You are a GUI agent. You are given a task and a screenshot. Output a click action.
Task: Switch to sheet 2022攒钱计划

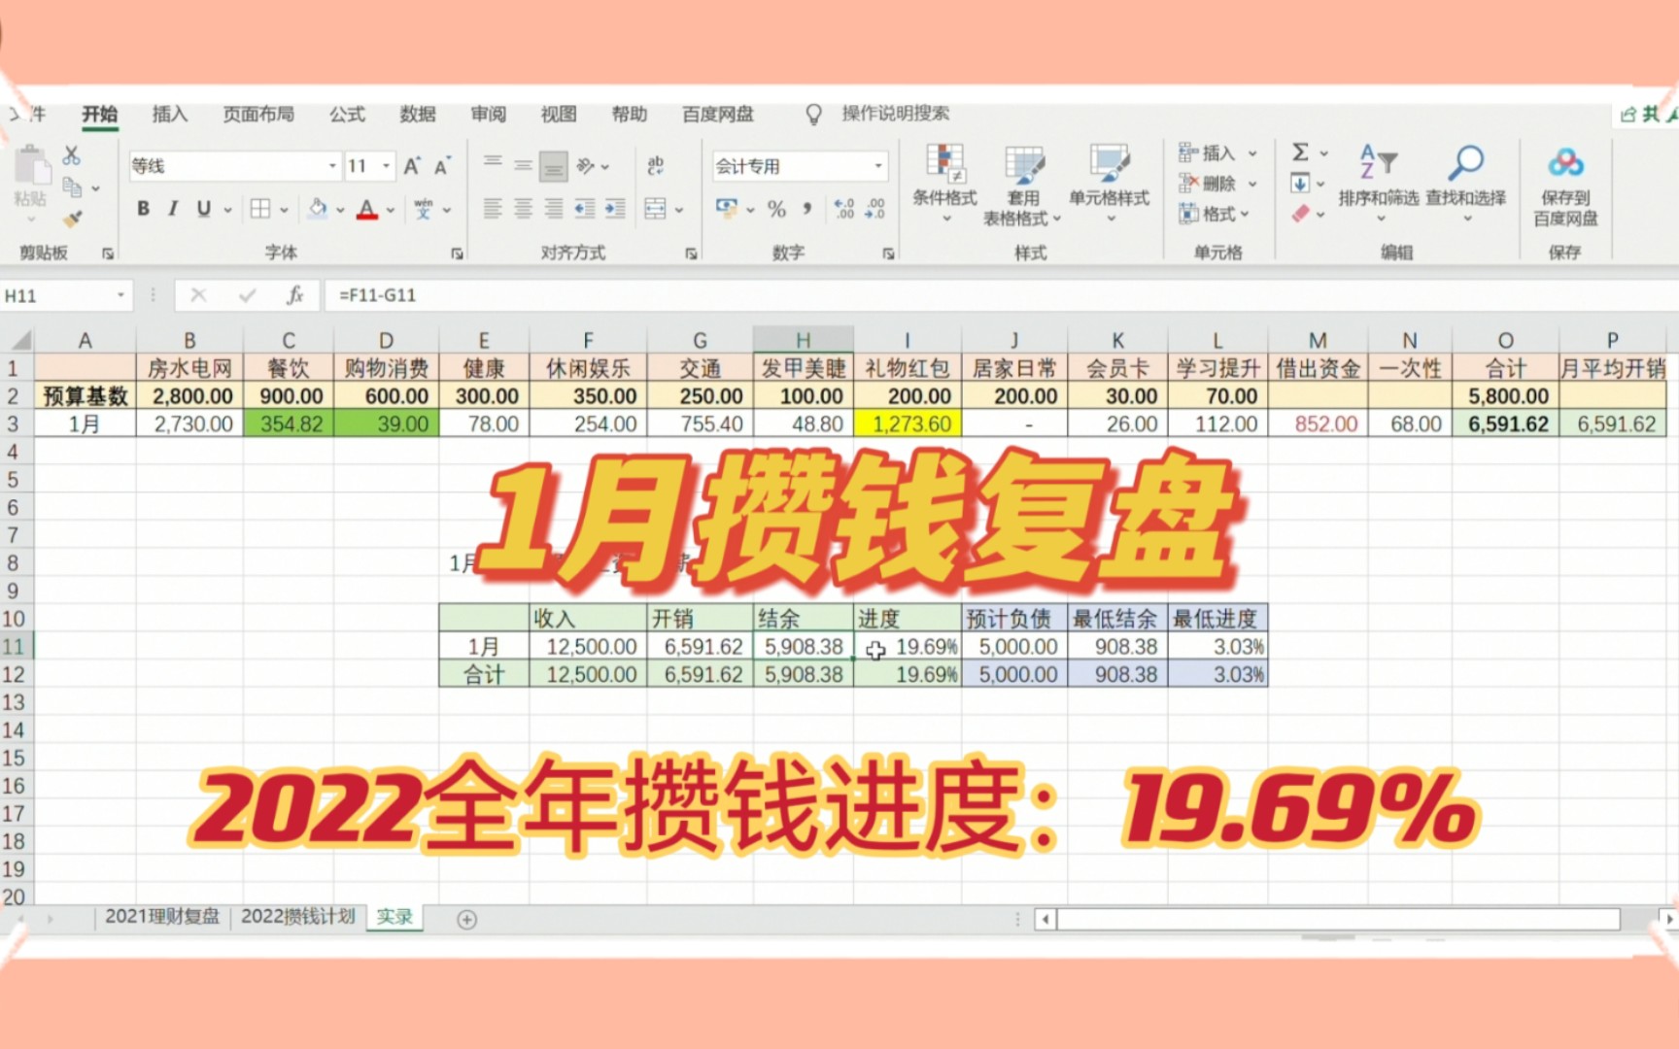point(297,917)
